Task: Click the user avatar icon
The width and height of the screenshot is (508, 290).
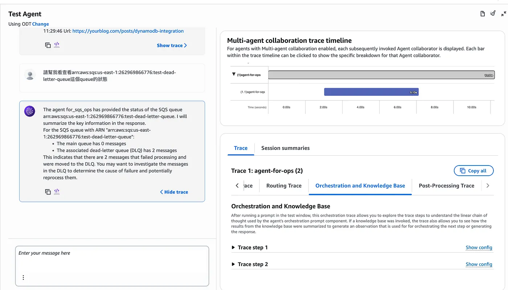Action: [30, 74]
